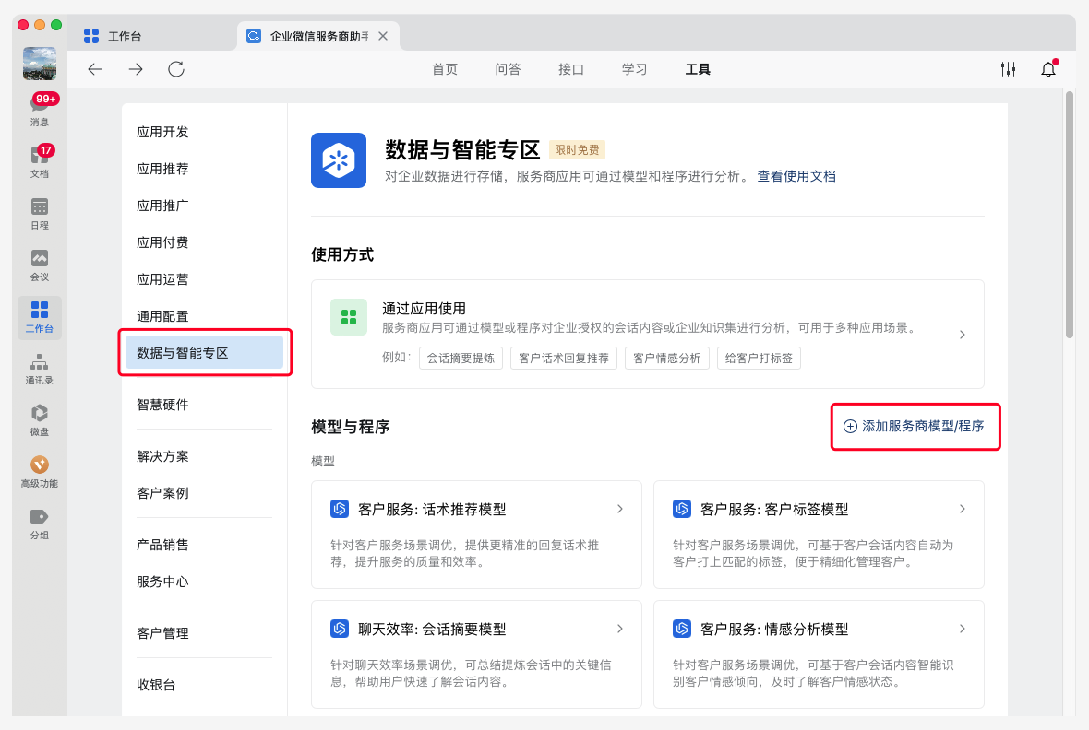The width and height of the screenshot is (1089, 730).
Task: Click the 添加服务商模型/程序 button
Action: [x=914, y=426]
